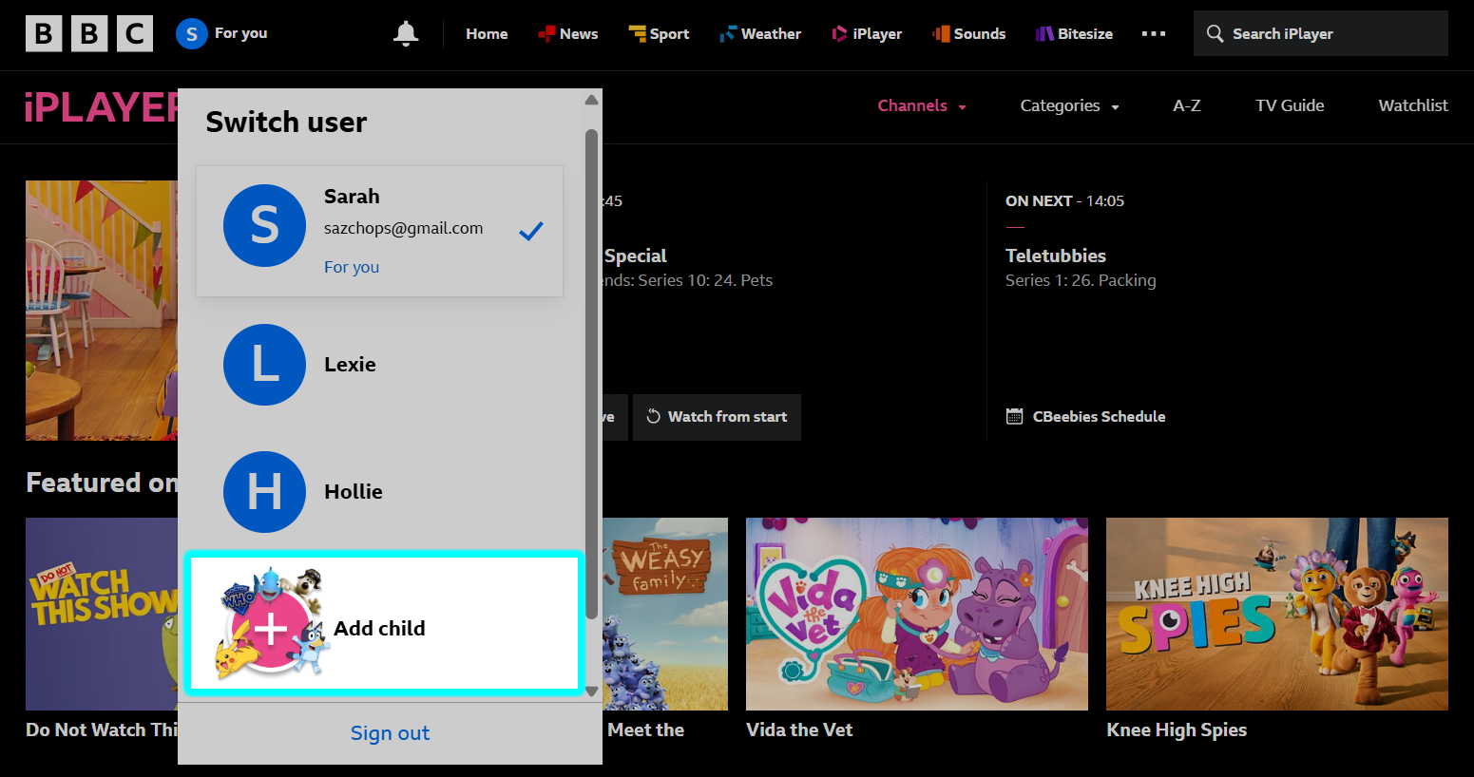Open Sport in top navigation
This screenshot has height=777, width=1474.
[x=669, y=34]
